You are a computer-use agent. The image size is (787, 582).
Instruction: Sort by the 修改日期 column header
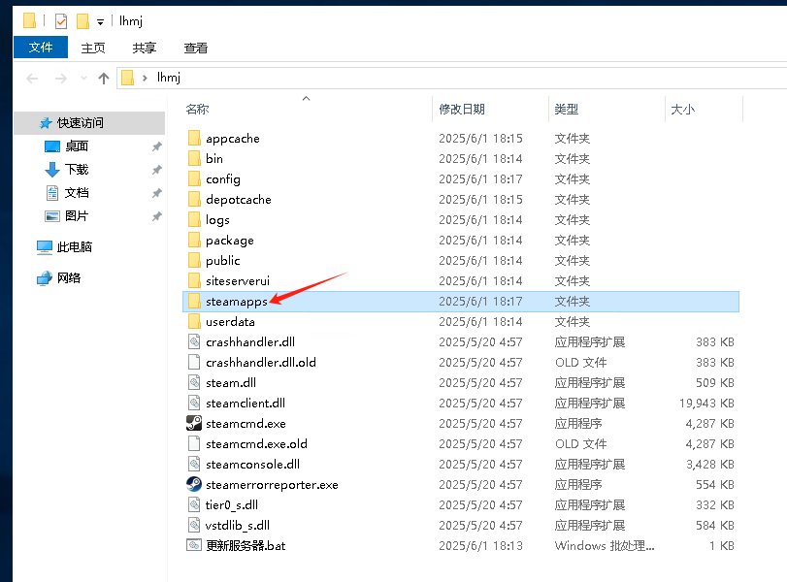point(462,109)
